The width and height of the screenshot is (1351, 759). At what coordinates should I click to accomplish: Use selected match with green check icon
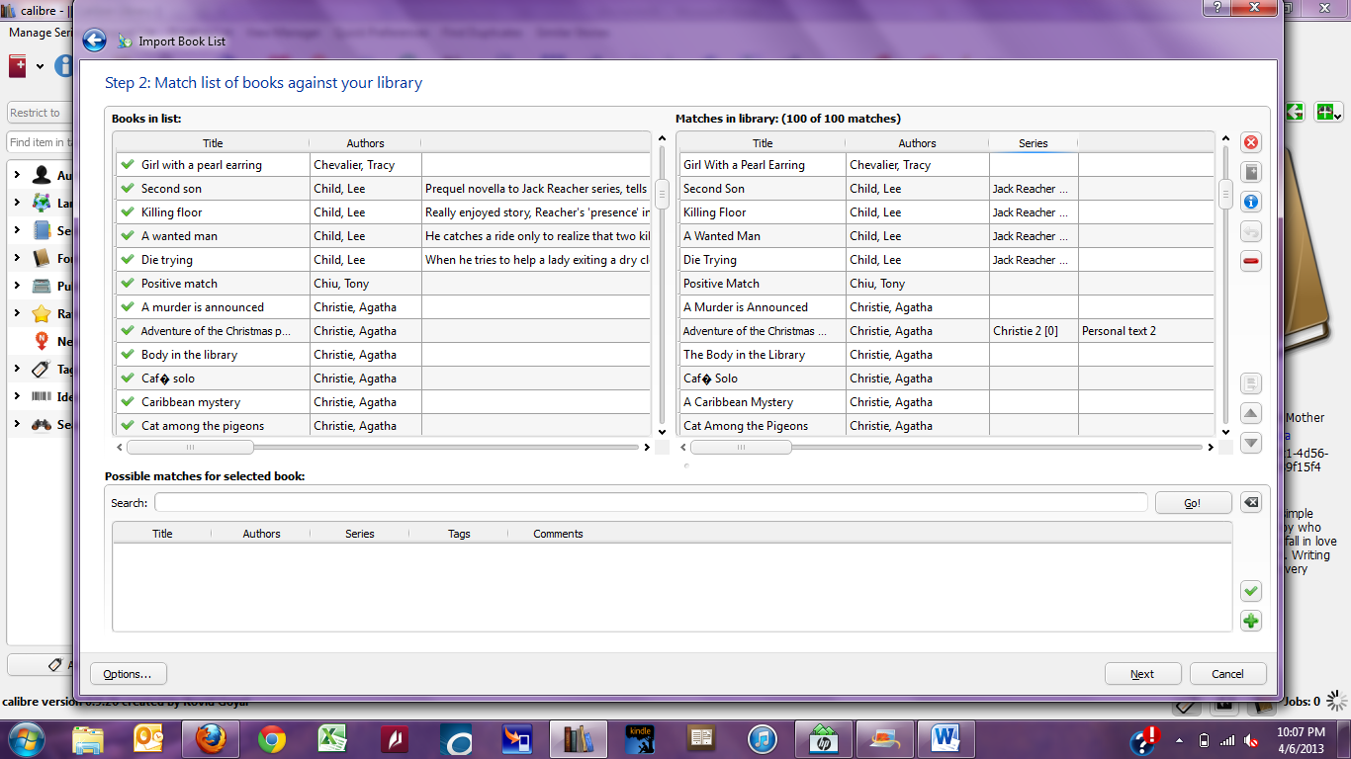(x=1251, y=591)
